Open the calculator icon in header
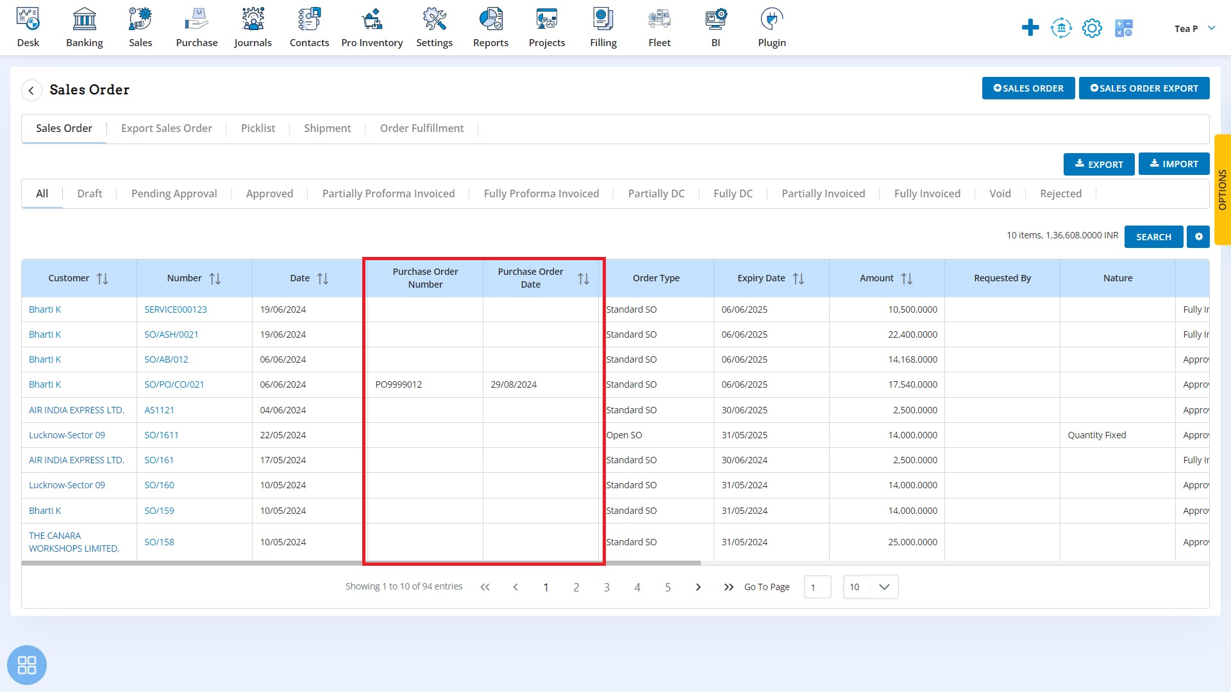The width and height of the screenshot is (1231, 692). [1124, 28]
